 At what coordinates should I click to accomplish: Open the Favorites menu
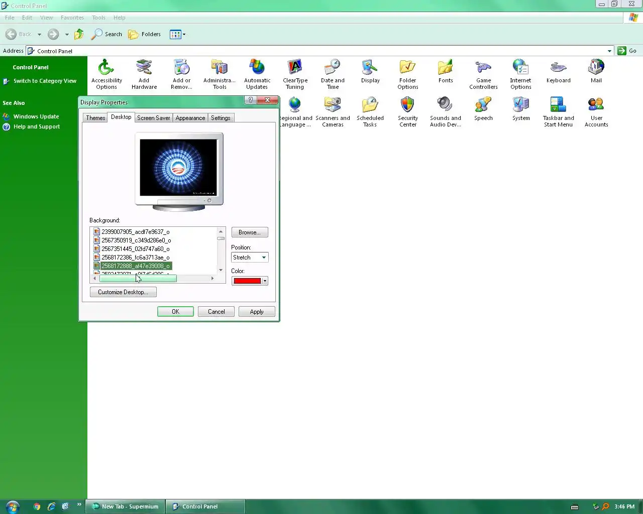(72, 18)
